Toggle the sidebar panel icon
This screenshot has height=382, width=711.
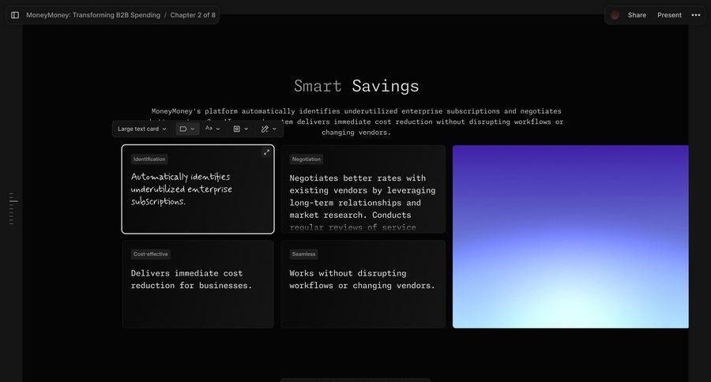coord(15,15)
